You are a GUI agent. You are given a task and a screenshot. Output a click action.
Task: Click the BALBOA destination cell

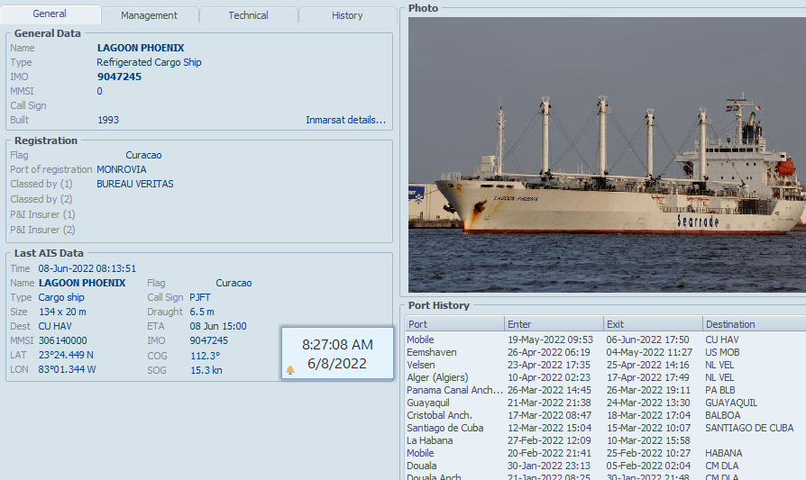coord(723,415)
